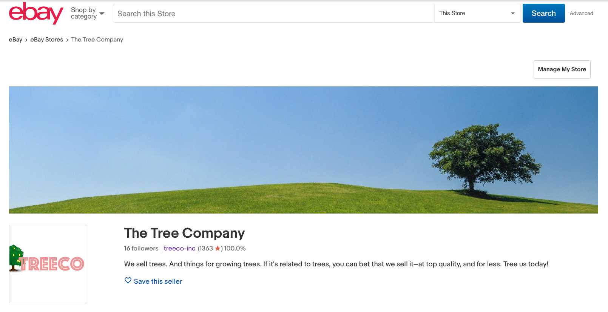Viewport: 608px width, 312px height.
Task: Click the Manage My Store button
Action: [x=562, y=69]
